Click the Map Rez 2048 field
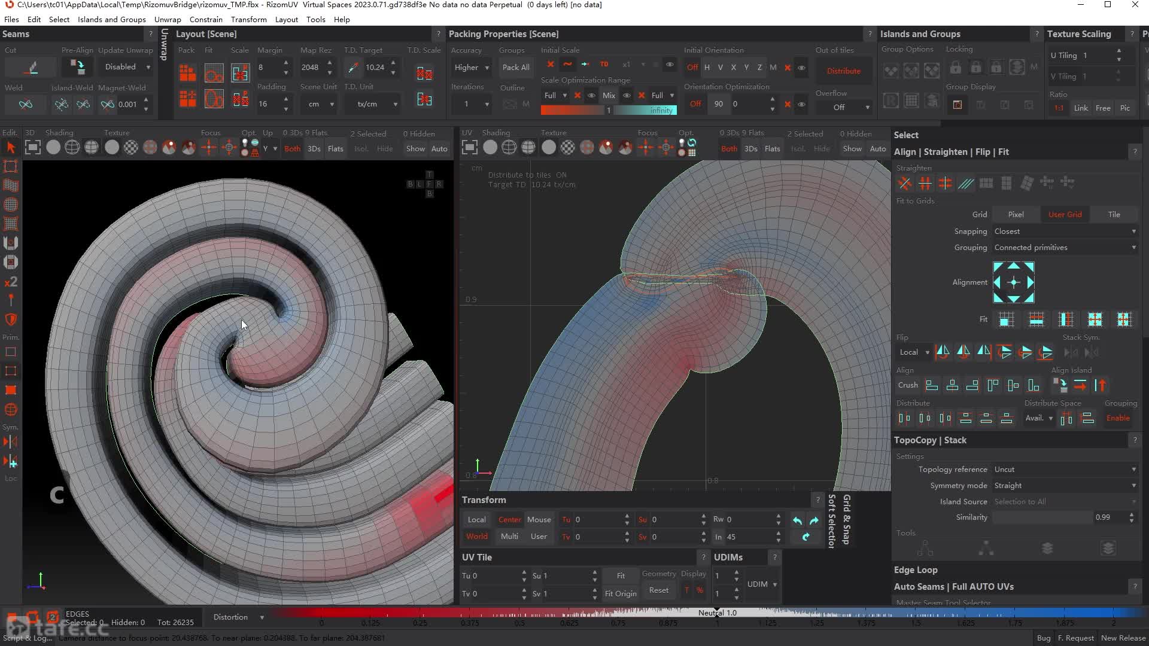The width and height of the screenshot is (1149, 646). pos(312,68)
